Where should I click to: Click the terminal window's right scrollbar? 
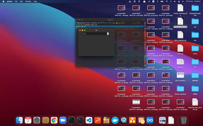(145, 44)
